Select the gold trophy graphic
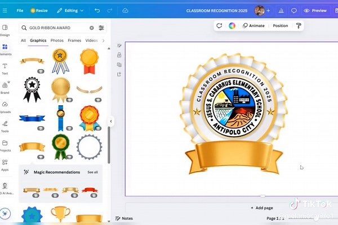 (x=61, y=214)
